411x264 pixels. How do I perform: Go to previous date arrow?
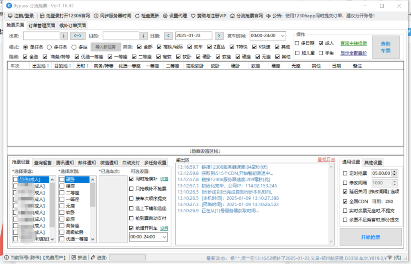click(x=168, y=36)
